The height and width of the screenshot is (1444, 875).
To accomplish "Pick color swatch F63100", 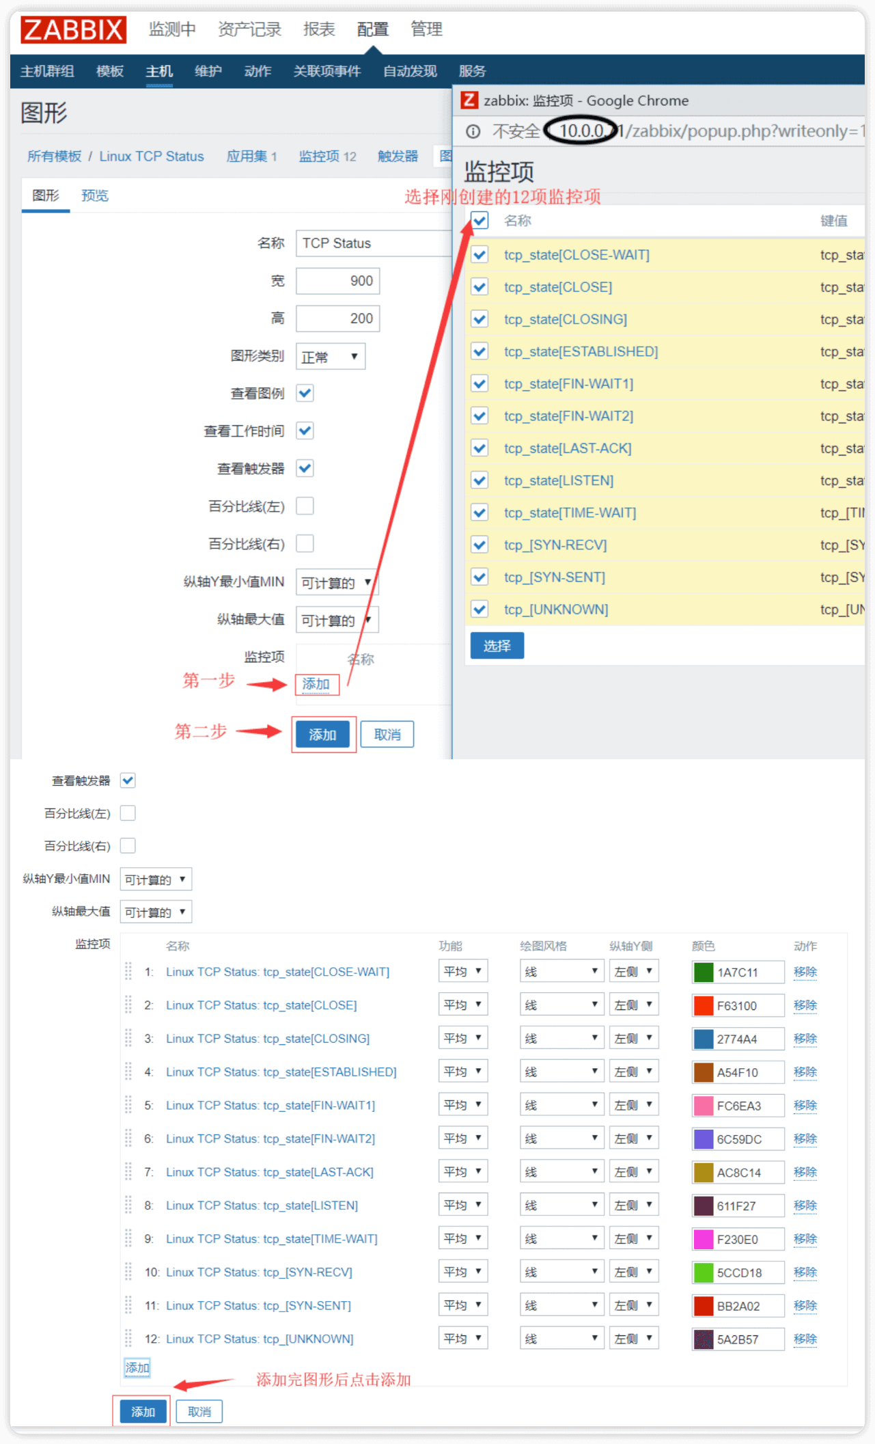I will 703,1005.
